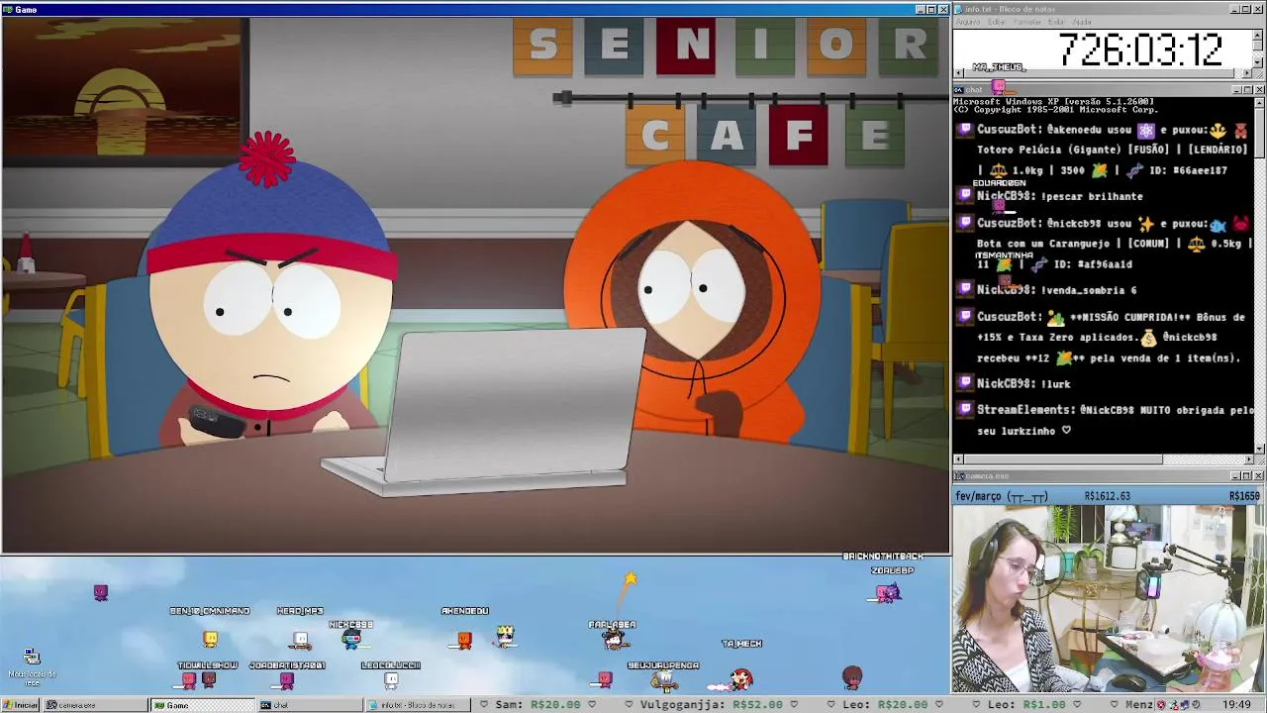This screenshot has width=1267, height=713.
Task: Click the TA_MECH red Knuckles avatar
Action: pyautogui.click(x=739, y=679)
